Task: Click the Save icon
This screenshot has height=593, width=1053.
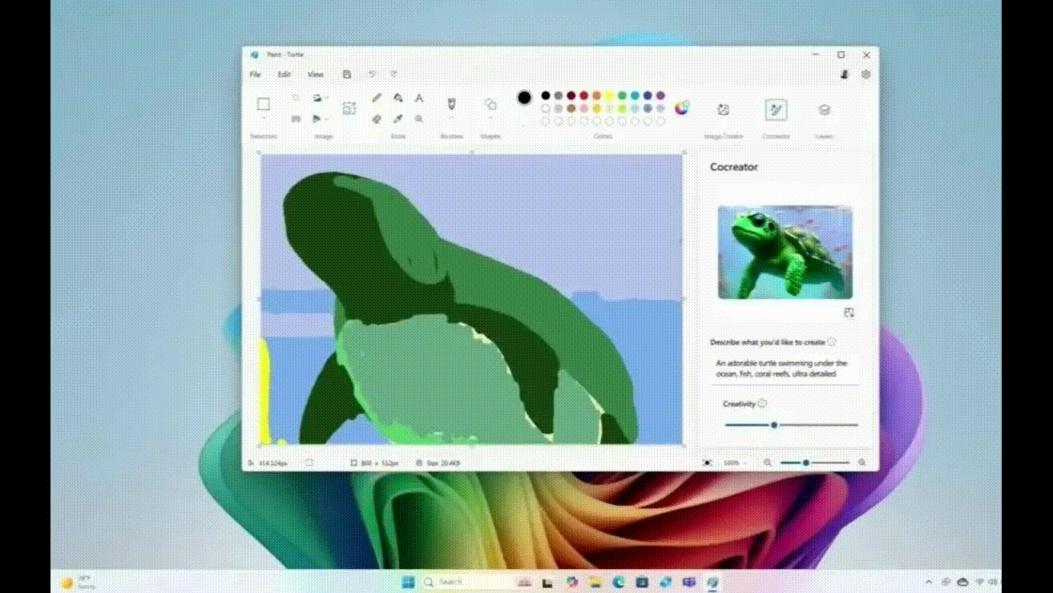Action: point(347,75)
